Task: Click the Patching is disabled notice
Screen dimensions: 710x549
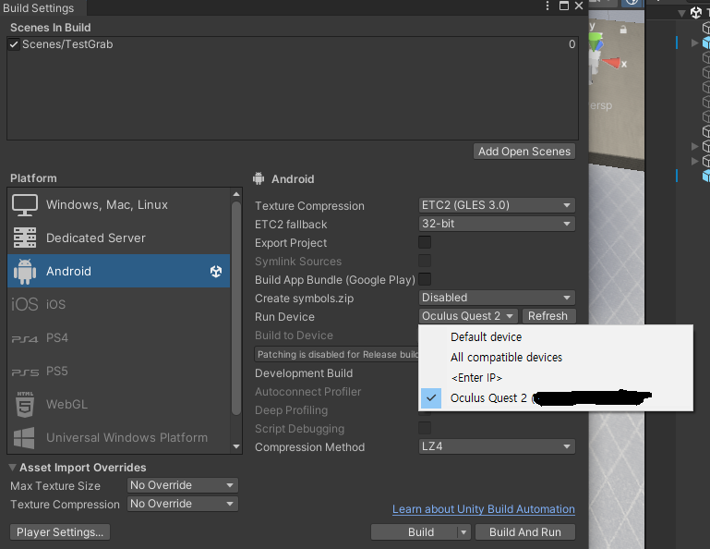Action: tap(337, 354)
